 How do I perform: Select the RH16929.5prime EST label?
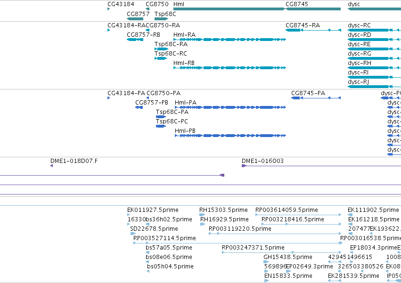click(x=224, y=219)
